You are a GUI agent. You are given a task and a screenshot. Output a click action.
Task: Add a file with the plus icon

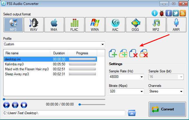click(113, 53)
